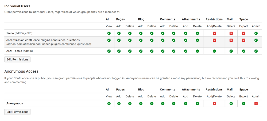Image resolution: width=267 pixels, height=121 pixels.
Task: Click Trello's green Attachments Delete checkmark
Action: coord(197,33)
